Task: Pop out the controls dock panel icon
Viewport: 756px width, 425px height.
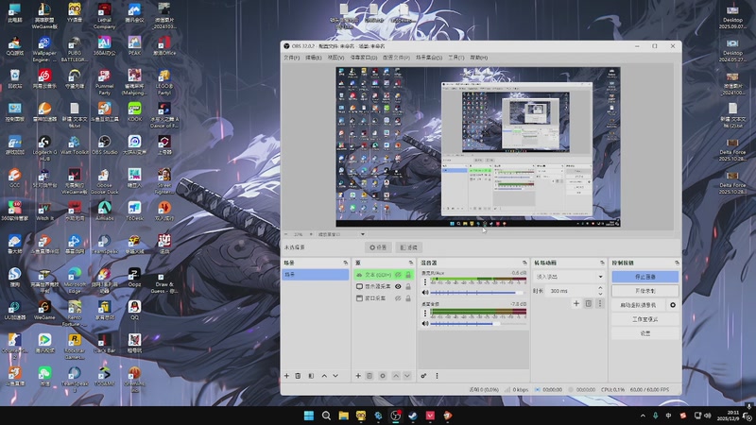Action: [x=677, y=263]
